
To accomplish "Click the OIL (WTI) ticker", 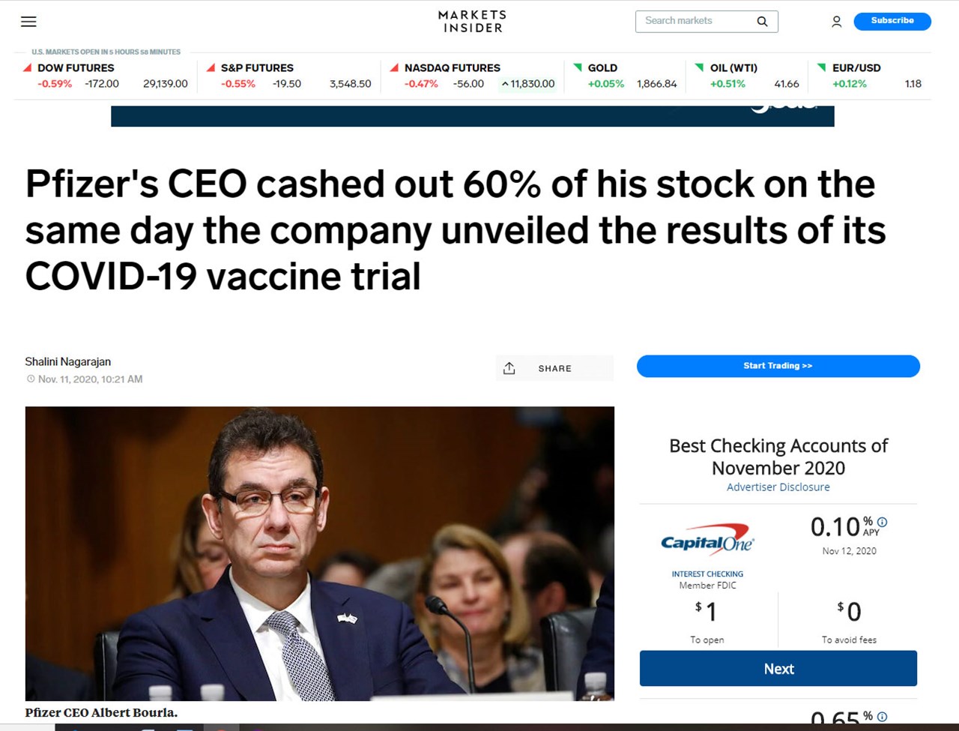I will [x=733, y=67].
